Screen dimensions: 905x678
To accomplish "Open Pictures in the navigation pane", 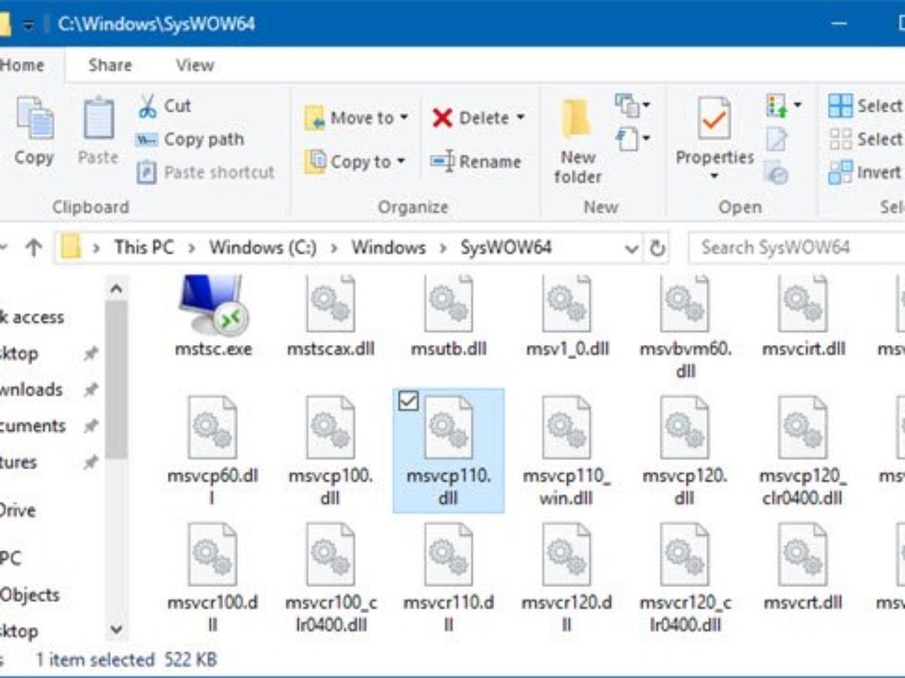I will pos(19,462).
